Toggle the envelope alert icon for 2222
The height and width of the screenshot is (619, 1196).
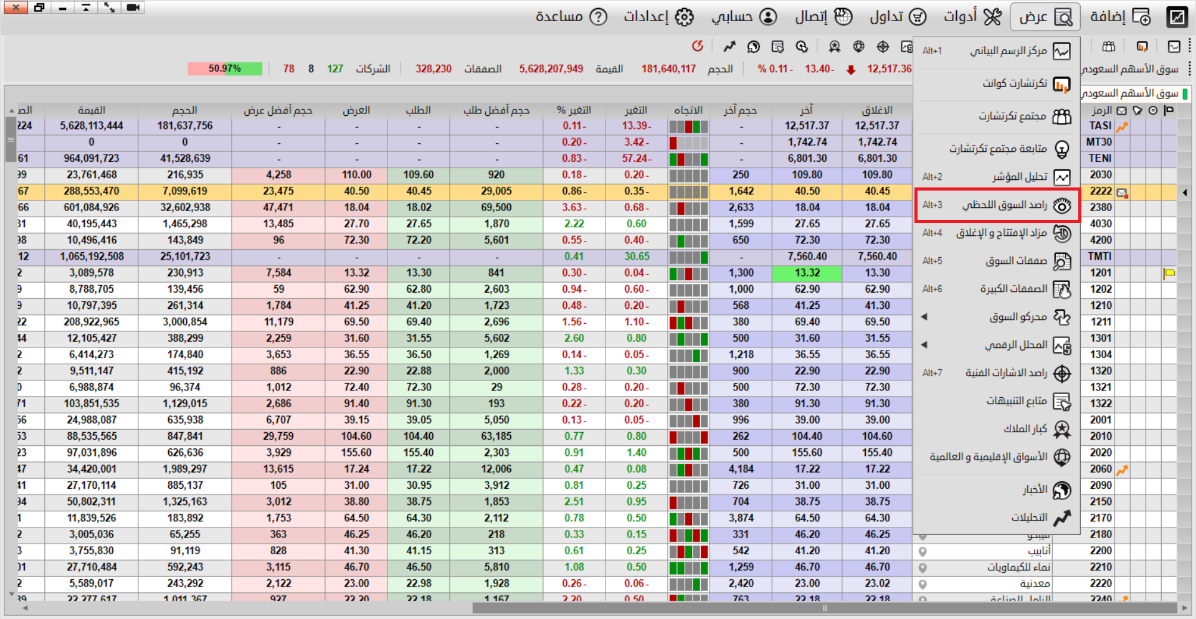tap(1122, 192)
